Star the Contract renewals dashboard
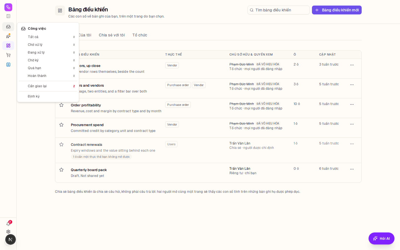The height and width of the screenshot is (250, 400). [x=61, y=144]
